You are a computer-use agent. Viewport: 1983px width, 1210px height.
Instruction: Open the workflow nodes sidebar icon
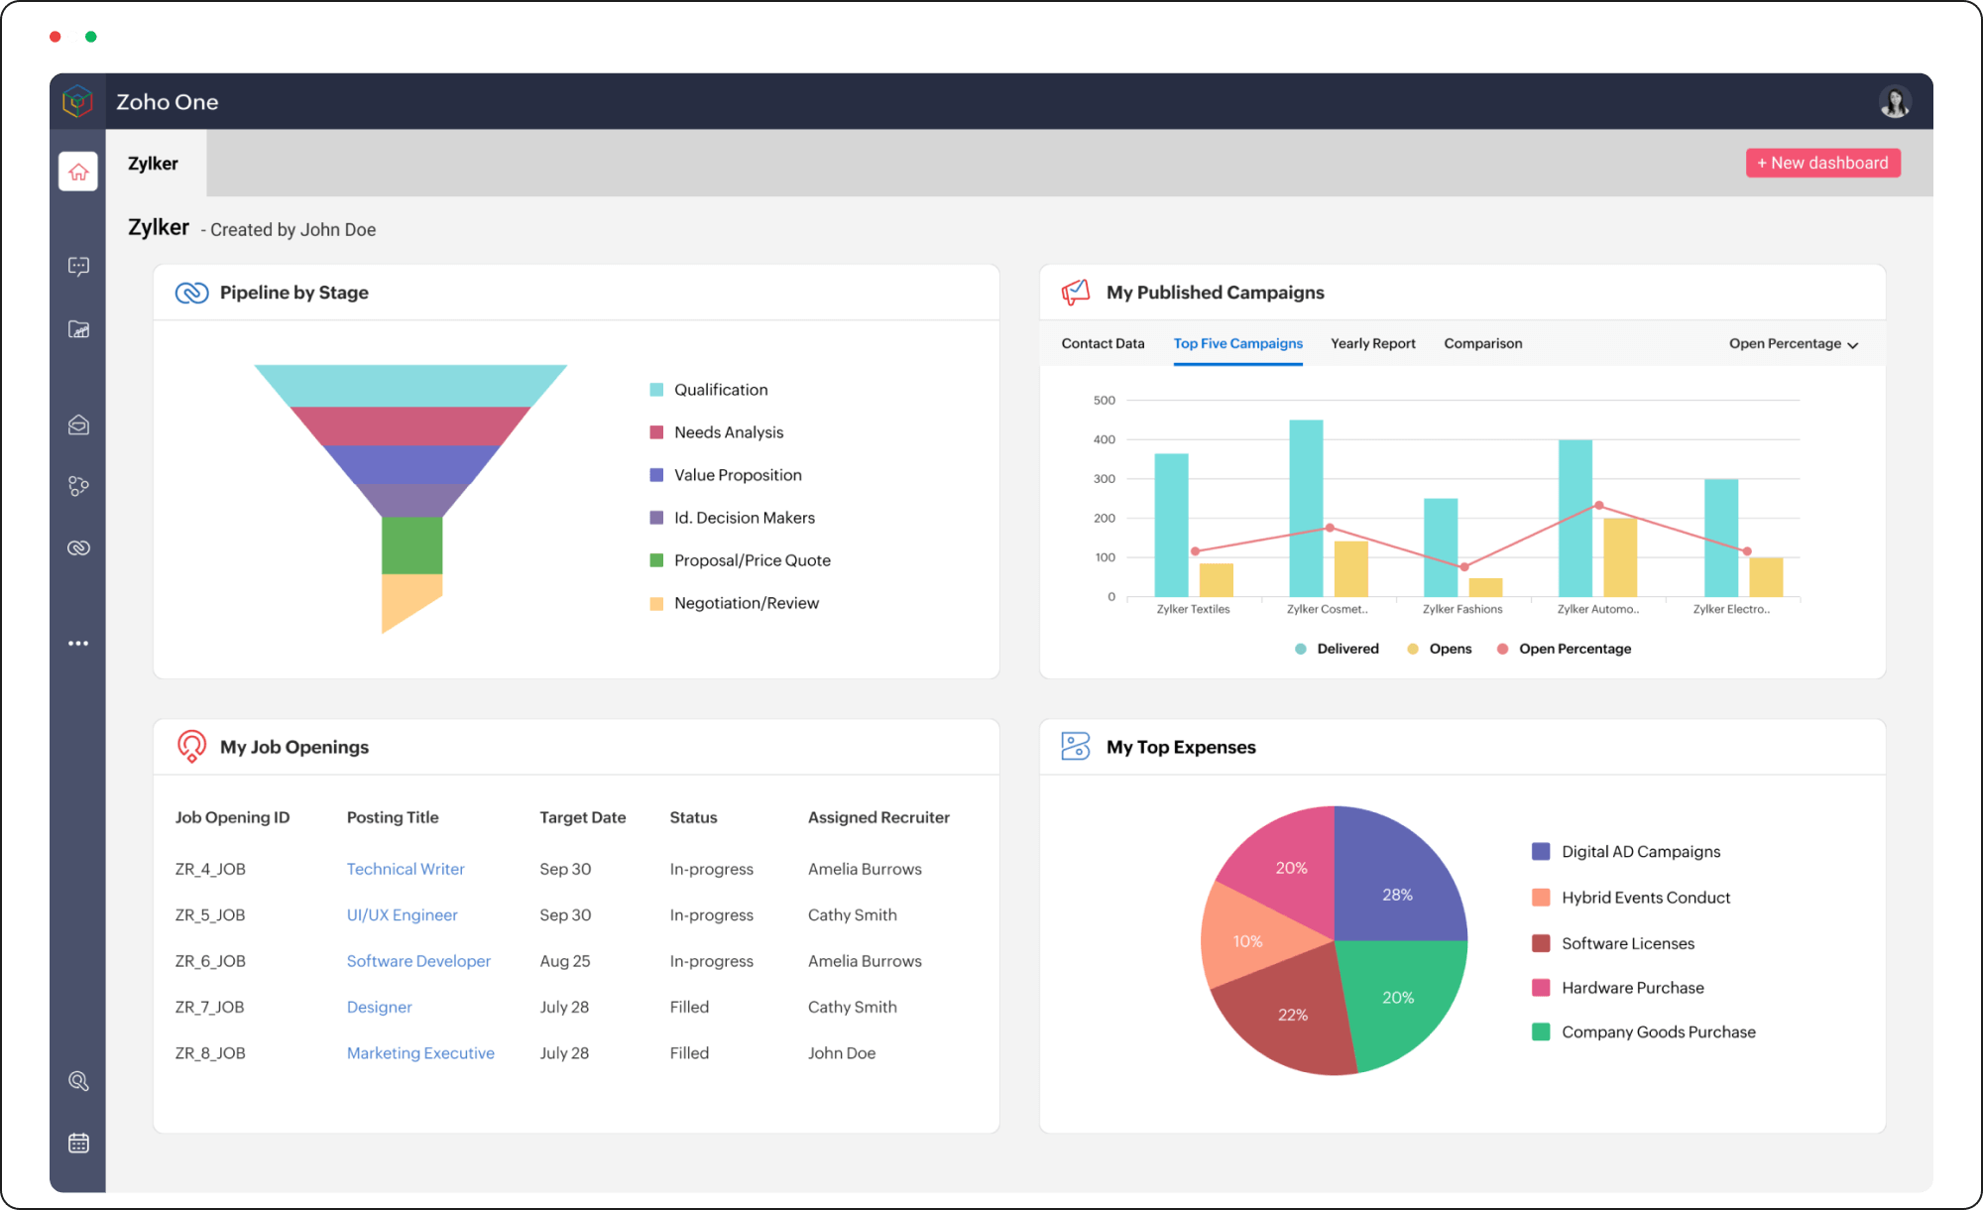78,486
